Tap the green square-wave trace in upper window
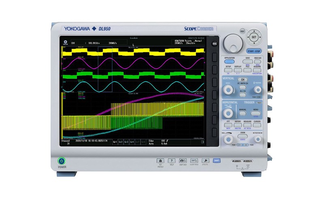The height and width of the screenshot is (203, 324). click(133, 75)
